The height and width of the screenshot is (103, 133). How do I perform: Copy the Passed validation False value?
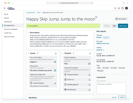[x=89, y=64]
